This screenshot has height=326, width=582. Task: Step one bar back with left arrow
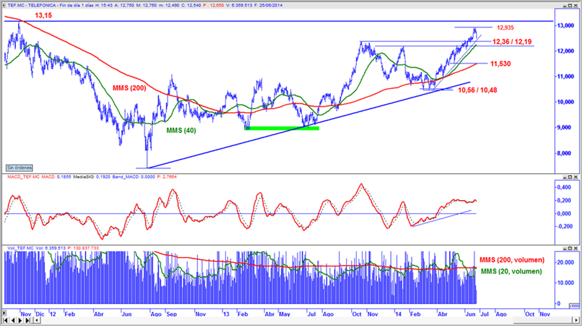13,320
